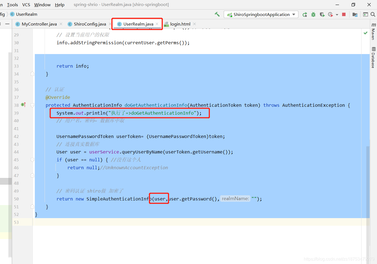Screen dimensions: 377x264
Task: Click the line number 53 in gutter
Action: tap(16, 222)
